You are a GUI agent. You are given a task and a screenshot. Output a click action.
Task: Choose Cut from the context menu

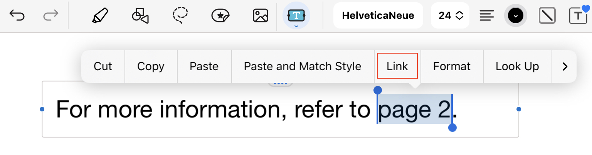coord(103,66)
